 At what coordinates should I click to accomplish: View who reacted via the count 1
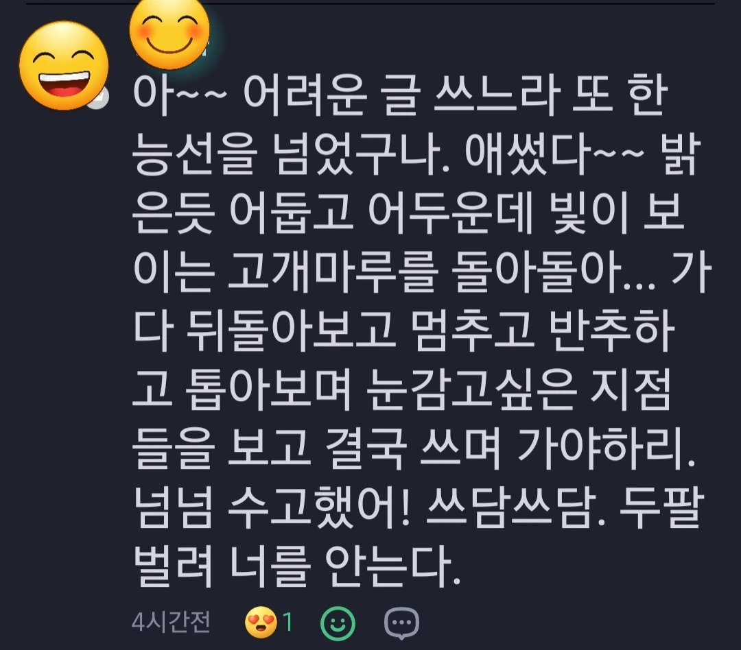(x=287, y=623)
